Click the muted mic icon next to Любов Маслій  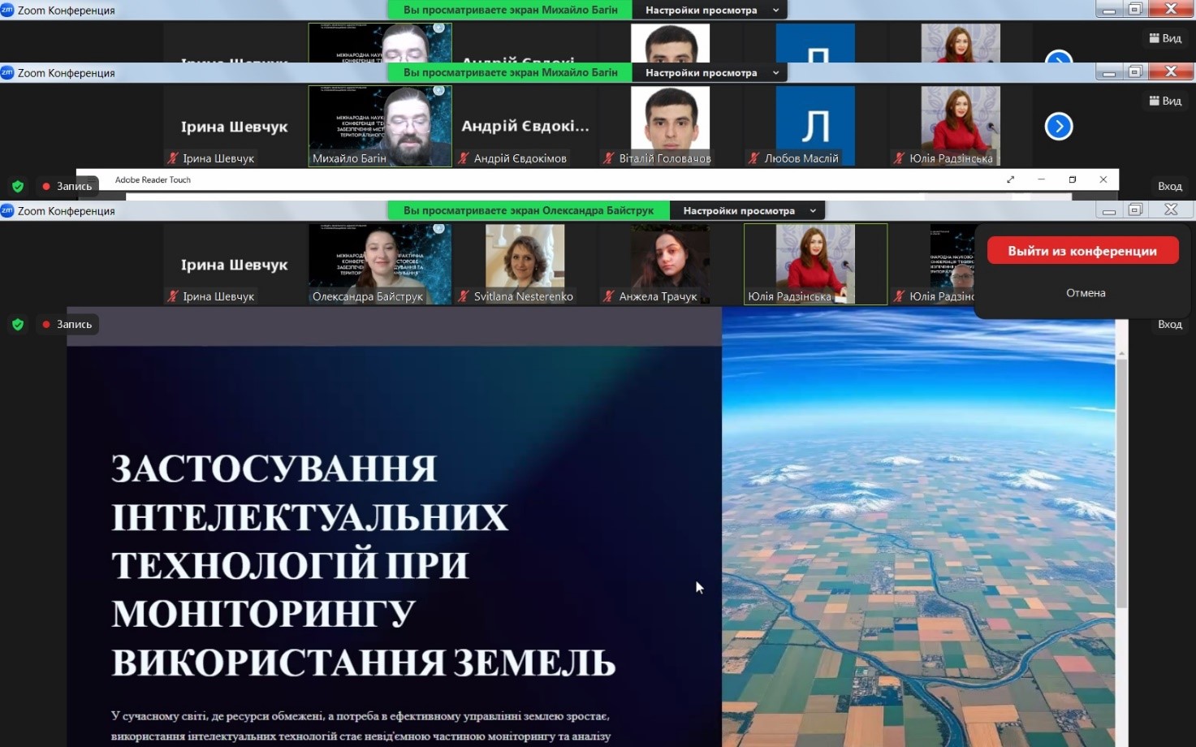coord(754,158)
